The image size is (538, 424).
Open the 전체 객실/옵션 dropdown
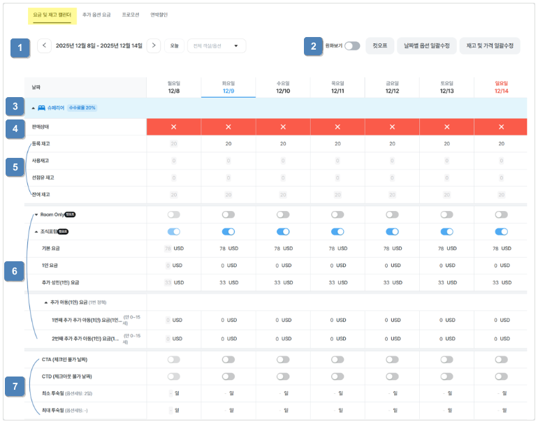[x=216, y=46]
